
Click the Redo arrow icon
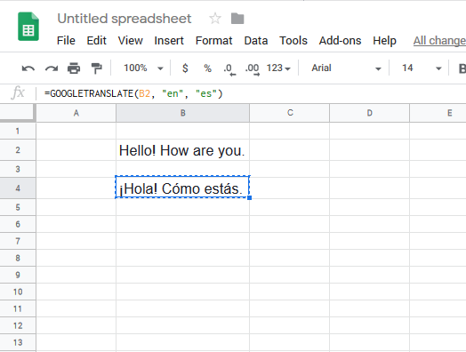52,68
